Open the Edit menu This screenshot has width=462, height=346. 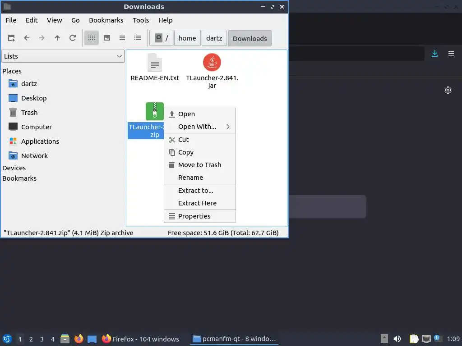tap(32, 20)
